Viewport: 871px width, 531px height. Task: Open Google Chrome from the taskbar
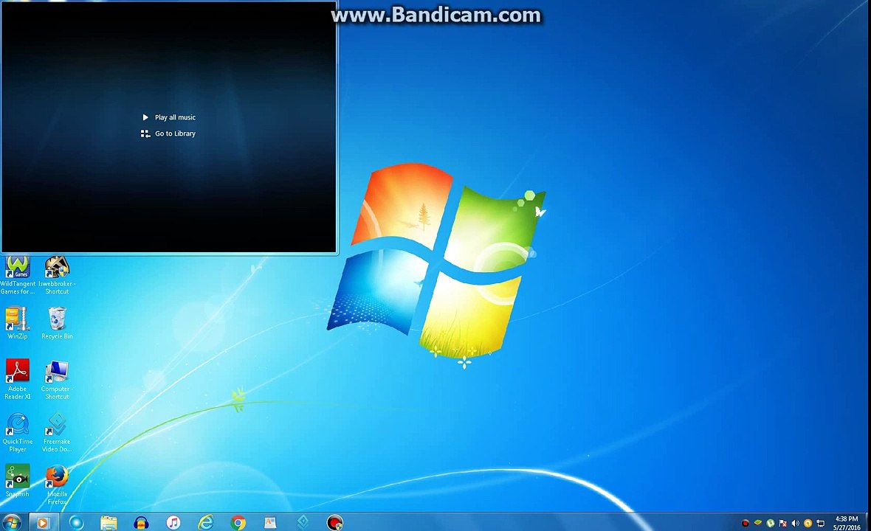[238, 523]
